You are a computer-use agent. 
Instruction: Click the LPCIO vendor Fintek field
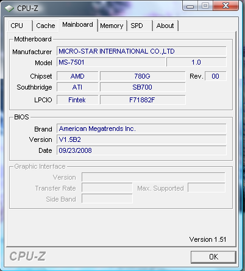click(77, 100)
